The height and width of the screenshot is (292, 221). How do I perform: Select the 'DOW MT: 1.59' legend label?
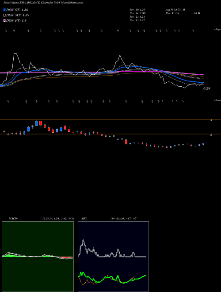point(18,15)
